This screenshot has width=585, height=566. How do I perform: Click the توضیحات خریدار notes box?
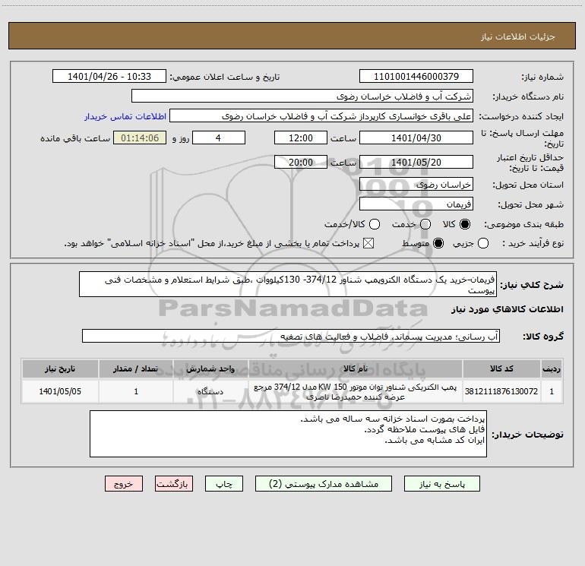click(288, 434)
